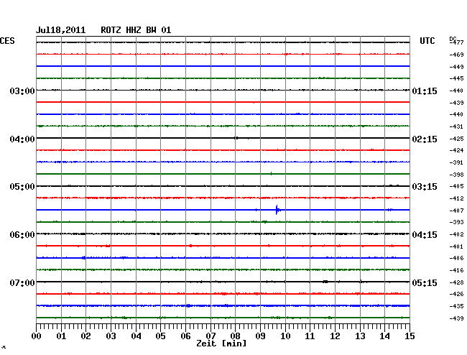The width and height of the screenshot is (467, 355).
Task: Click the DC offset value -416
Action: tap(456, 270)
